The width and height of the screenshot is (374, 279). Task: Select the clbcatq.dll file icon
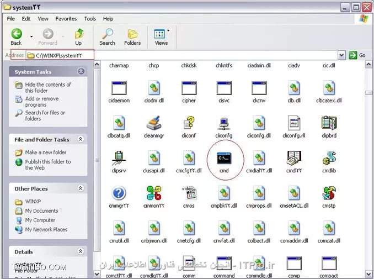click(119, 123)
